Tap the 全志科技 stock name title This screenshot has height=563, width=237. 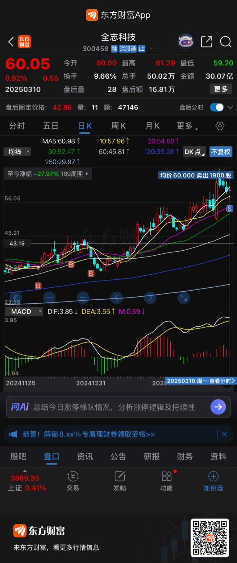click(118, 37)
